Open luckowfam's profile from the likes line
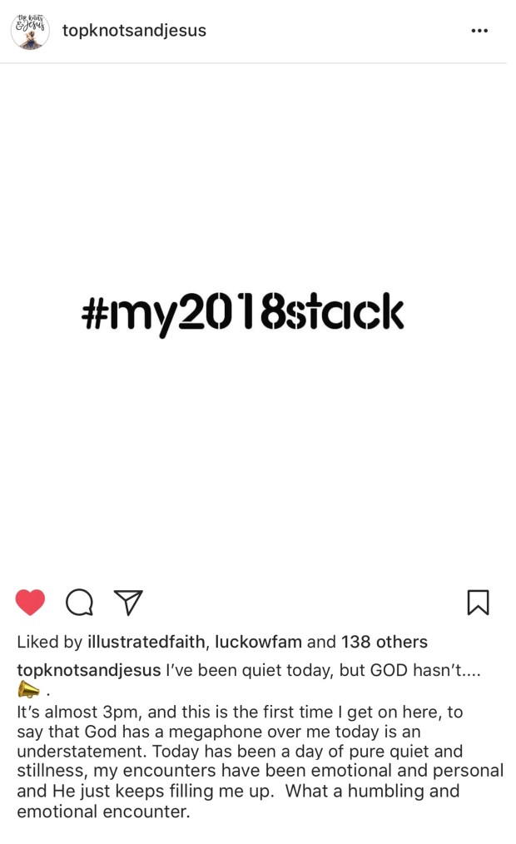516x844 pixels. tap(258, 642)
